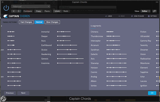
Task: Click Captain Chords UNDO arrow
Action: [x=109, y=16]
